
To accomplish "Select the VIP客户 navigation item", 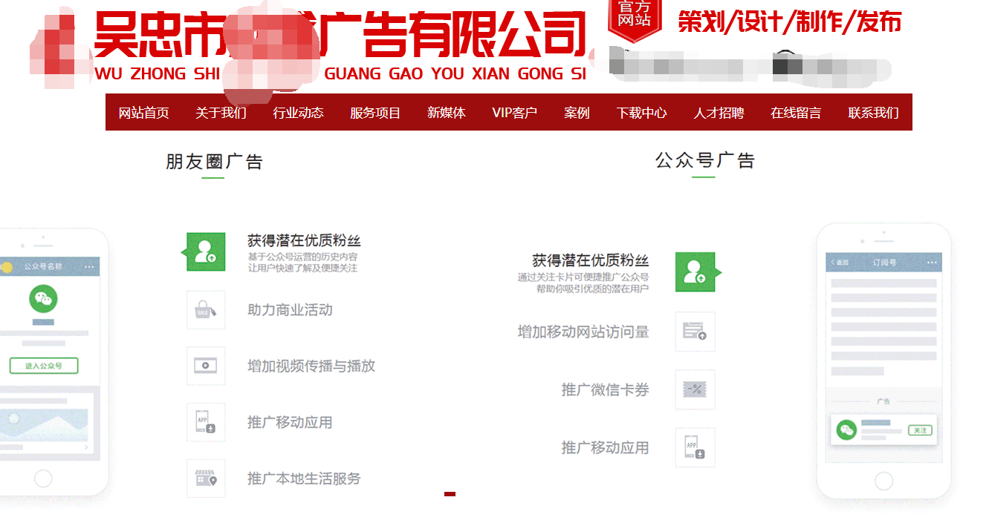I will (514, 113).
